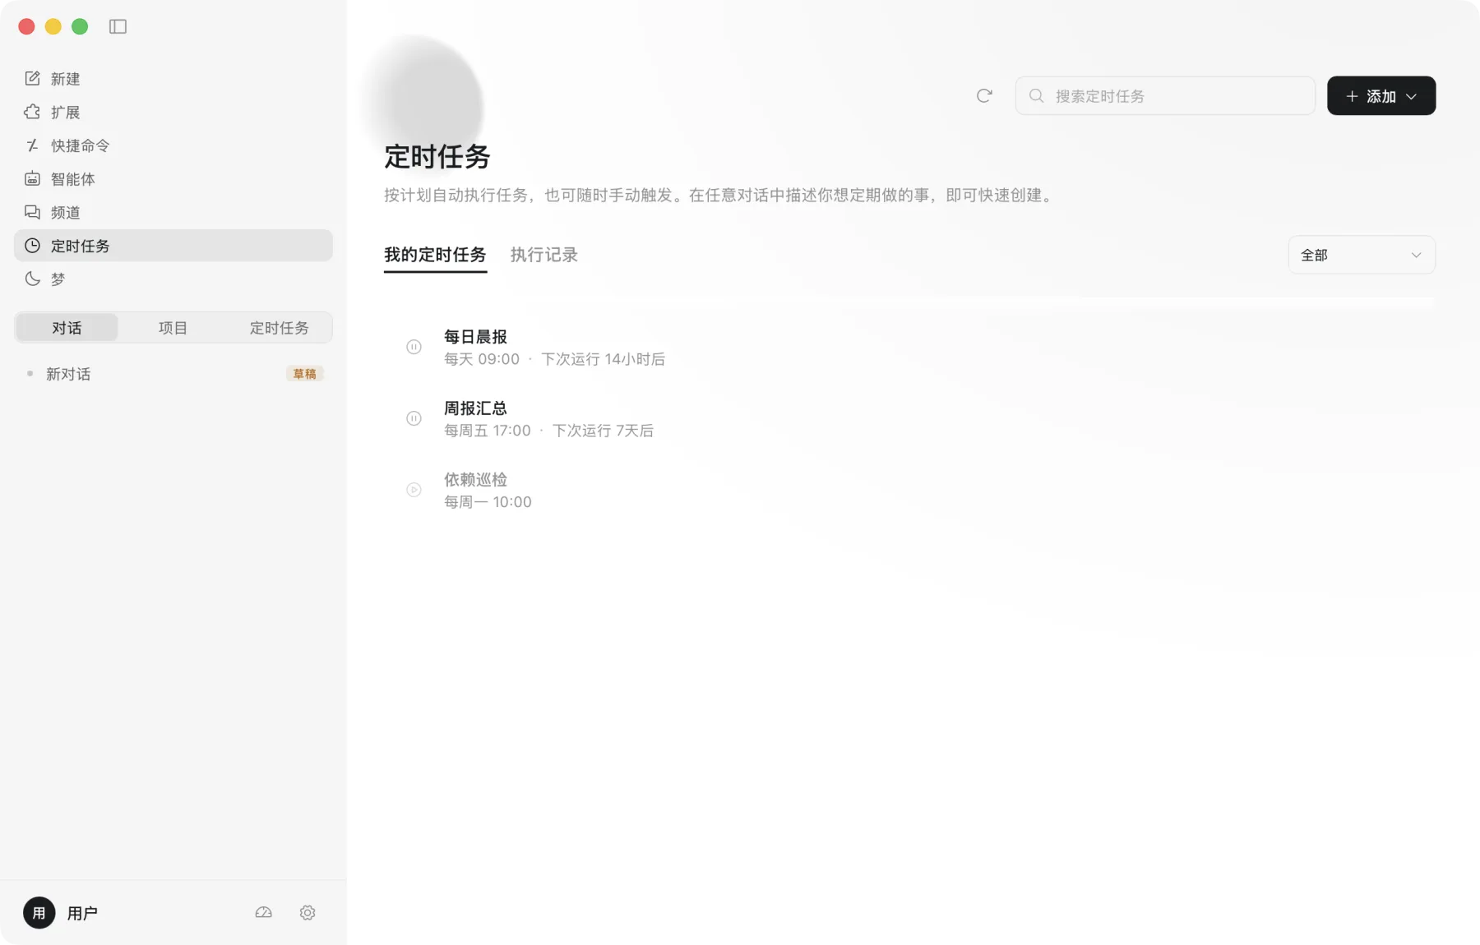This screenshot has height=945, width=1480.
Task: Pause the 周报汇总 task
Action: coord(414,419)
